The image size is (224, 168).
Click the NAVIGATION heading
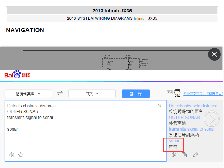[25, 30]
